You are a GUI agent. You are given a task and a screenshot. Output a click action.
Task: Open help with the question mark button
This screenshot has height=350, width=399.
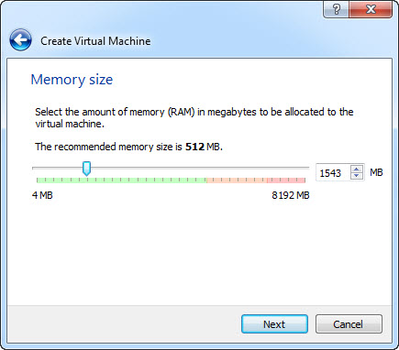tap(336, 9)
